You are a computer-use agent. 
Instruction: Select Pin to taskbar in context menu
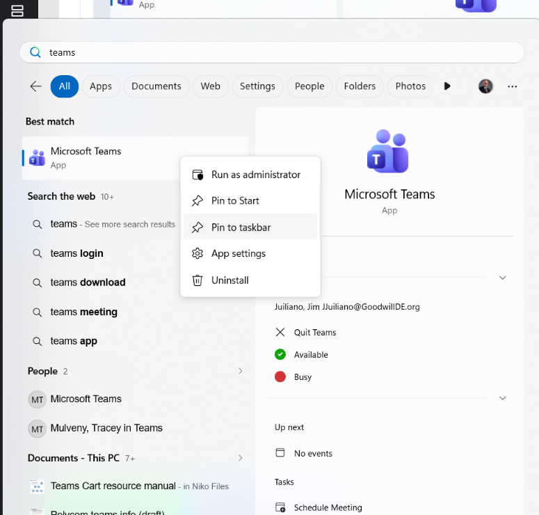click(241, 228)
